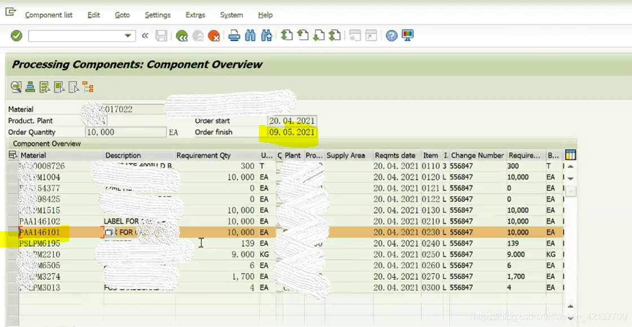Viewport: 632px width, 327px height.
Task: Open the Settings menu
Action: pos(157,15)
